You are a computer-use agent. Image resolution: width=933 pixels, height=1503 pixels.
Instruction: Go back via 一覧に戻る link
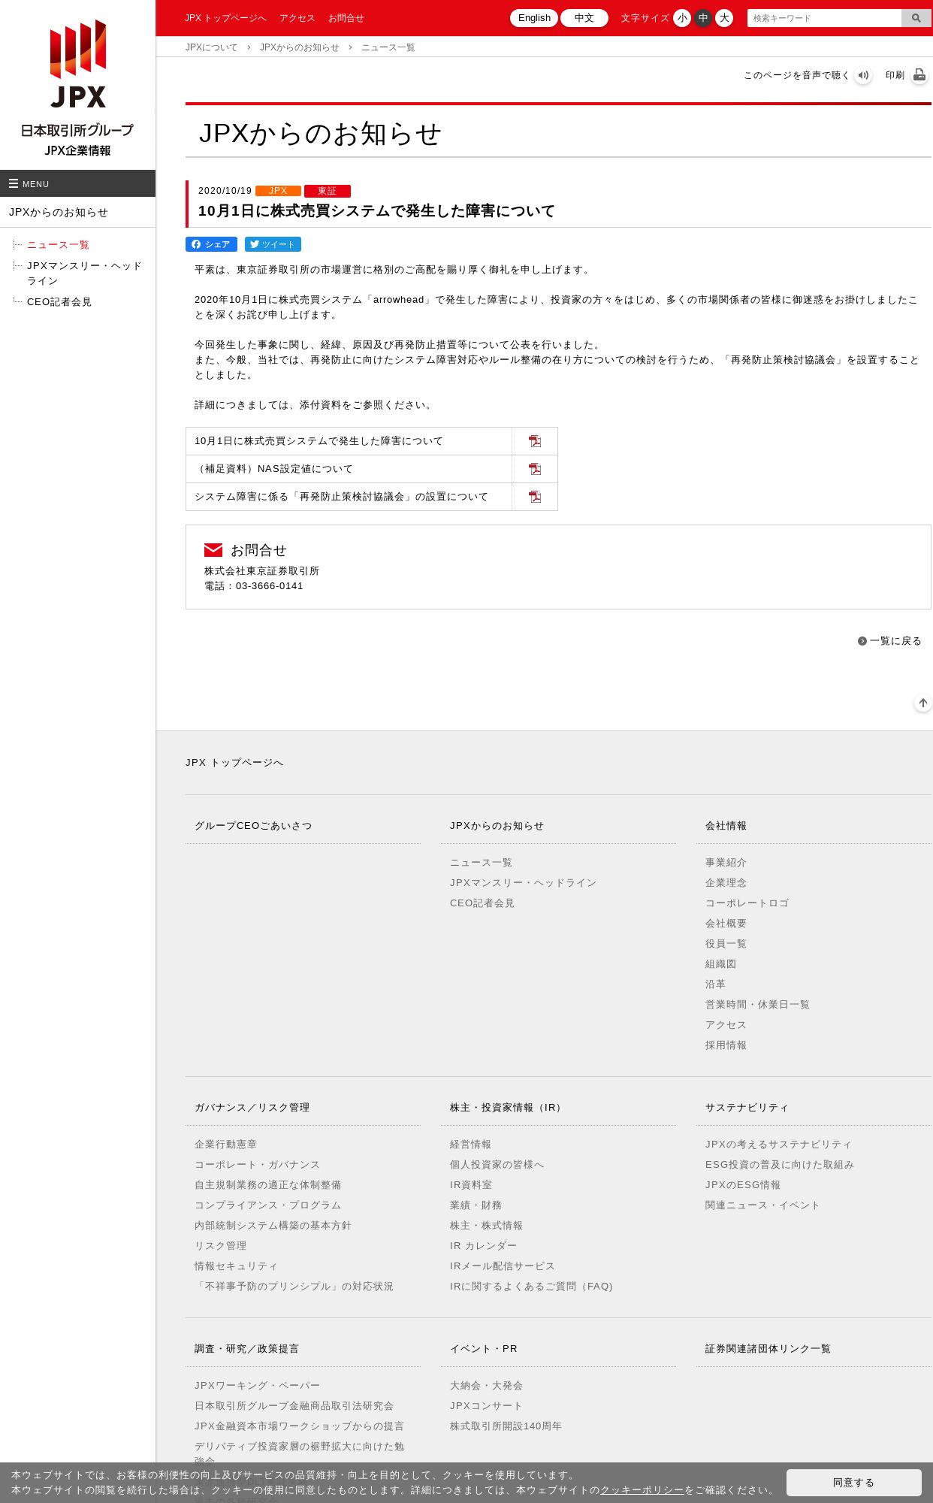pyautogui.click(x=889, y=641)
